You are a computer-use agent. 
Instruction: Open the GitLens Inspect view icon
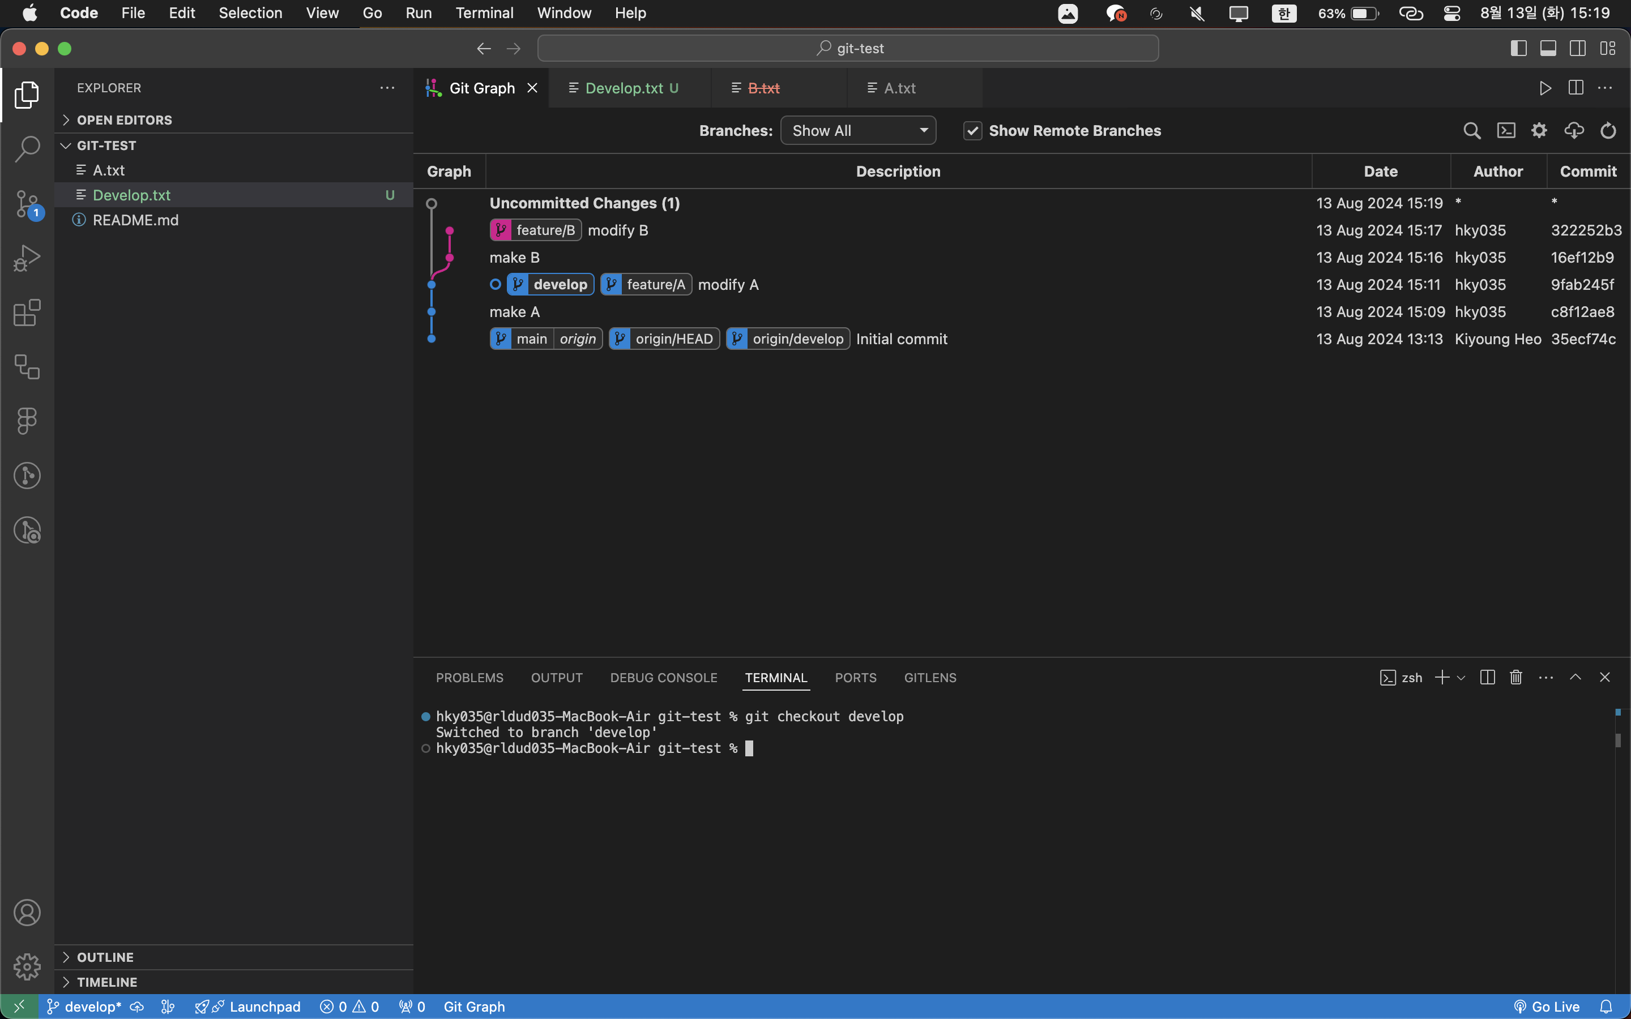click(x=27, y=530)
